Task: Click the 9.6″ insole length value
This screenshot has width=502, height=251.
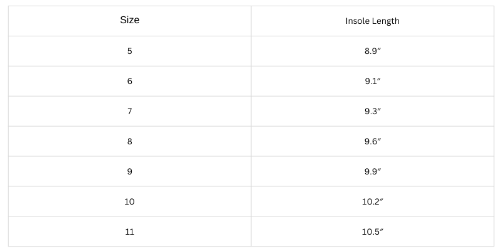Action: click(373, 142)
